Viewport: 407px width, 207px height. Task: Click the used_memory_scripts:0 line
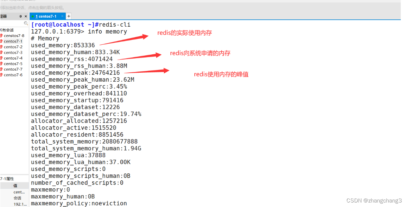pyautogui.click(x=68, y=169)
